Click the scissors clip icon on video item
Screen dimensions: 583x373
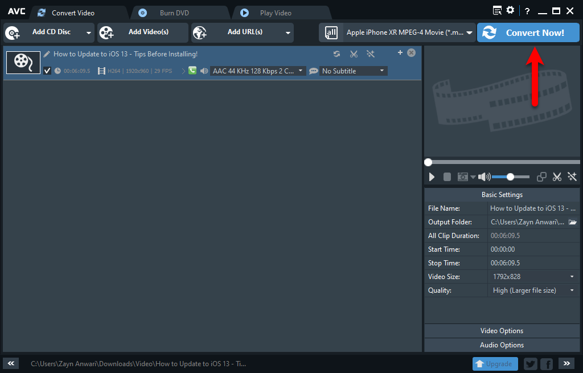[354, 54]
